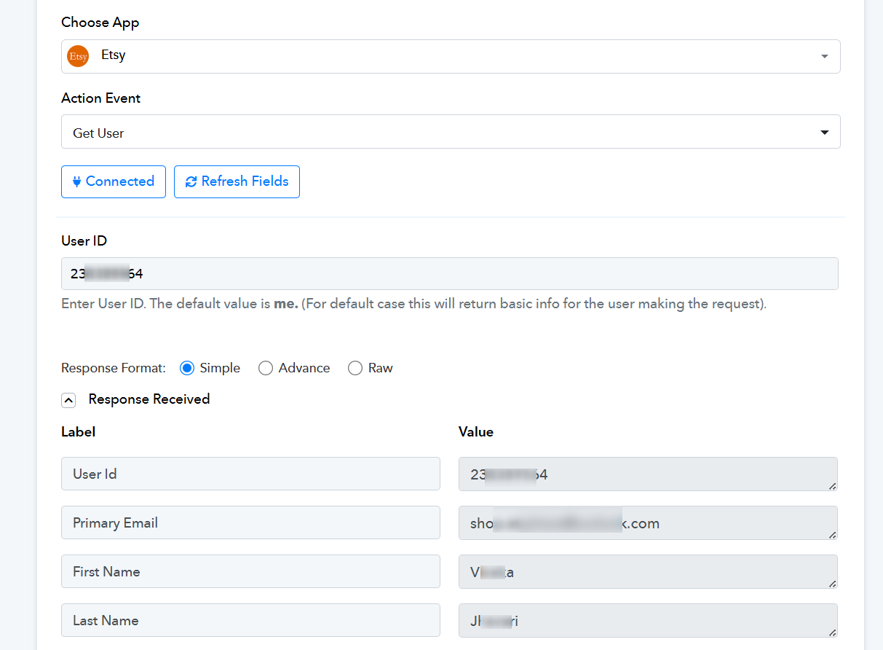Click the refresh arrows icon
Screen dimensions: 883x650
[191, 181]
